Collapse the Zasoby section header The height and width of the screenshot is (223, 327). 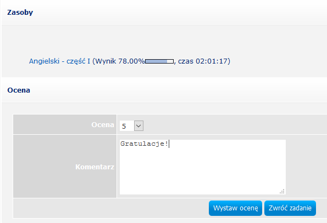click(20, 13)
